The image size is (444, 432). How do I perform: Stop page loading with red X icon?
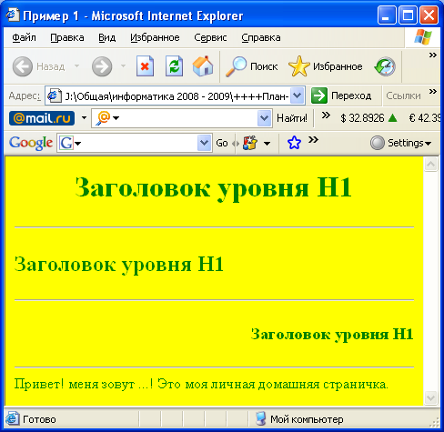pyautogui.click(x=145, y=65)
